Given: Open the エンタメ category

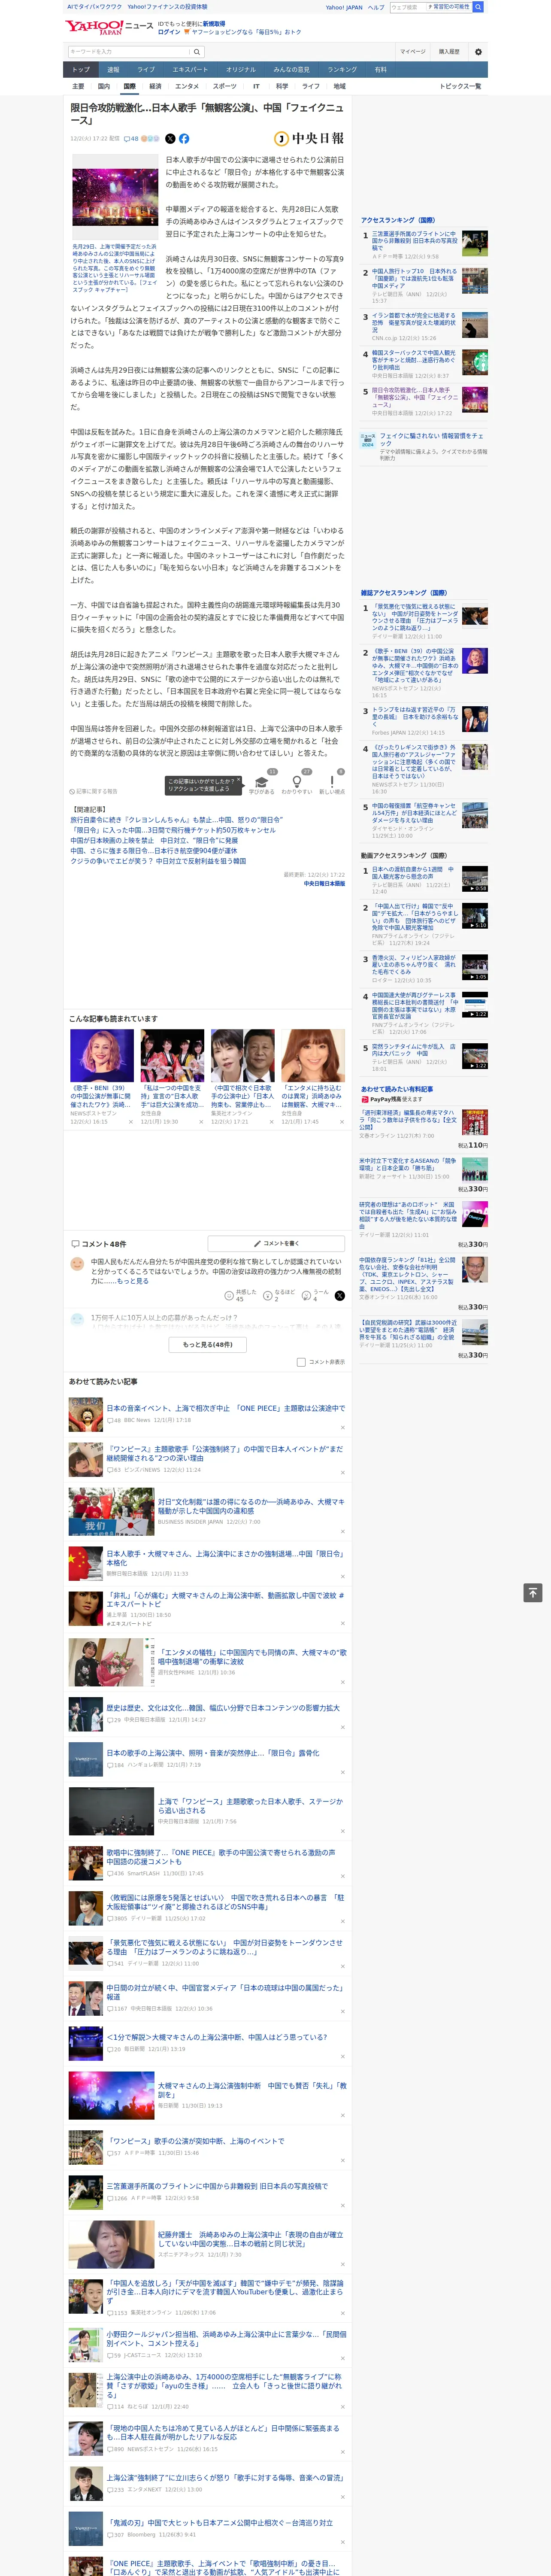Looking at the screenshot, I should [187, 87].
